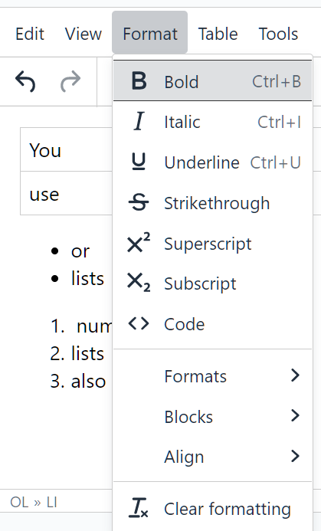Open the View menu
321x531 pixels.
tap(84, 34)
